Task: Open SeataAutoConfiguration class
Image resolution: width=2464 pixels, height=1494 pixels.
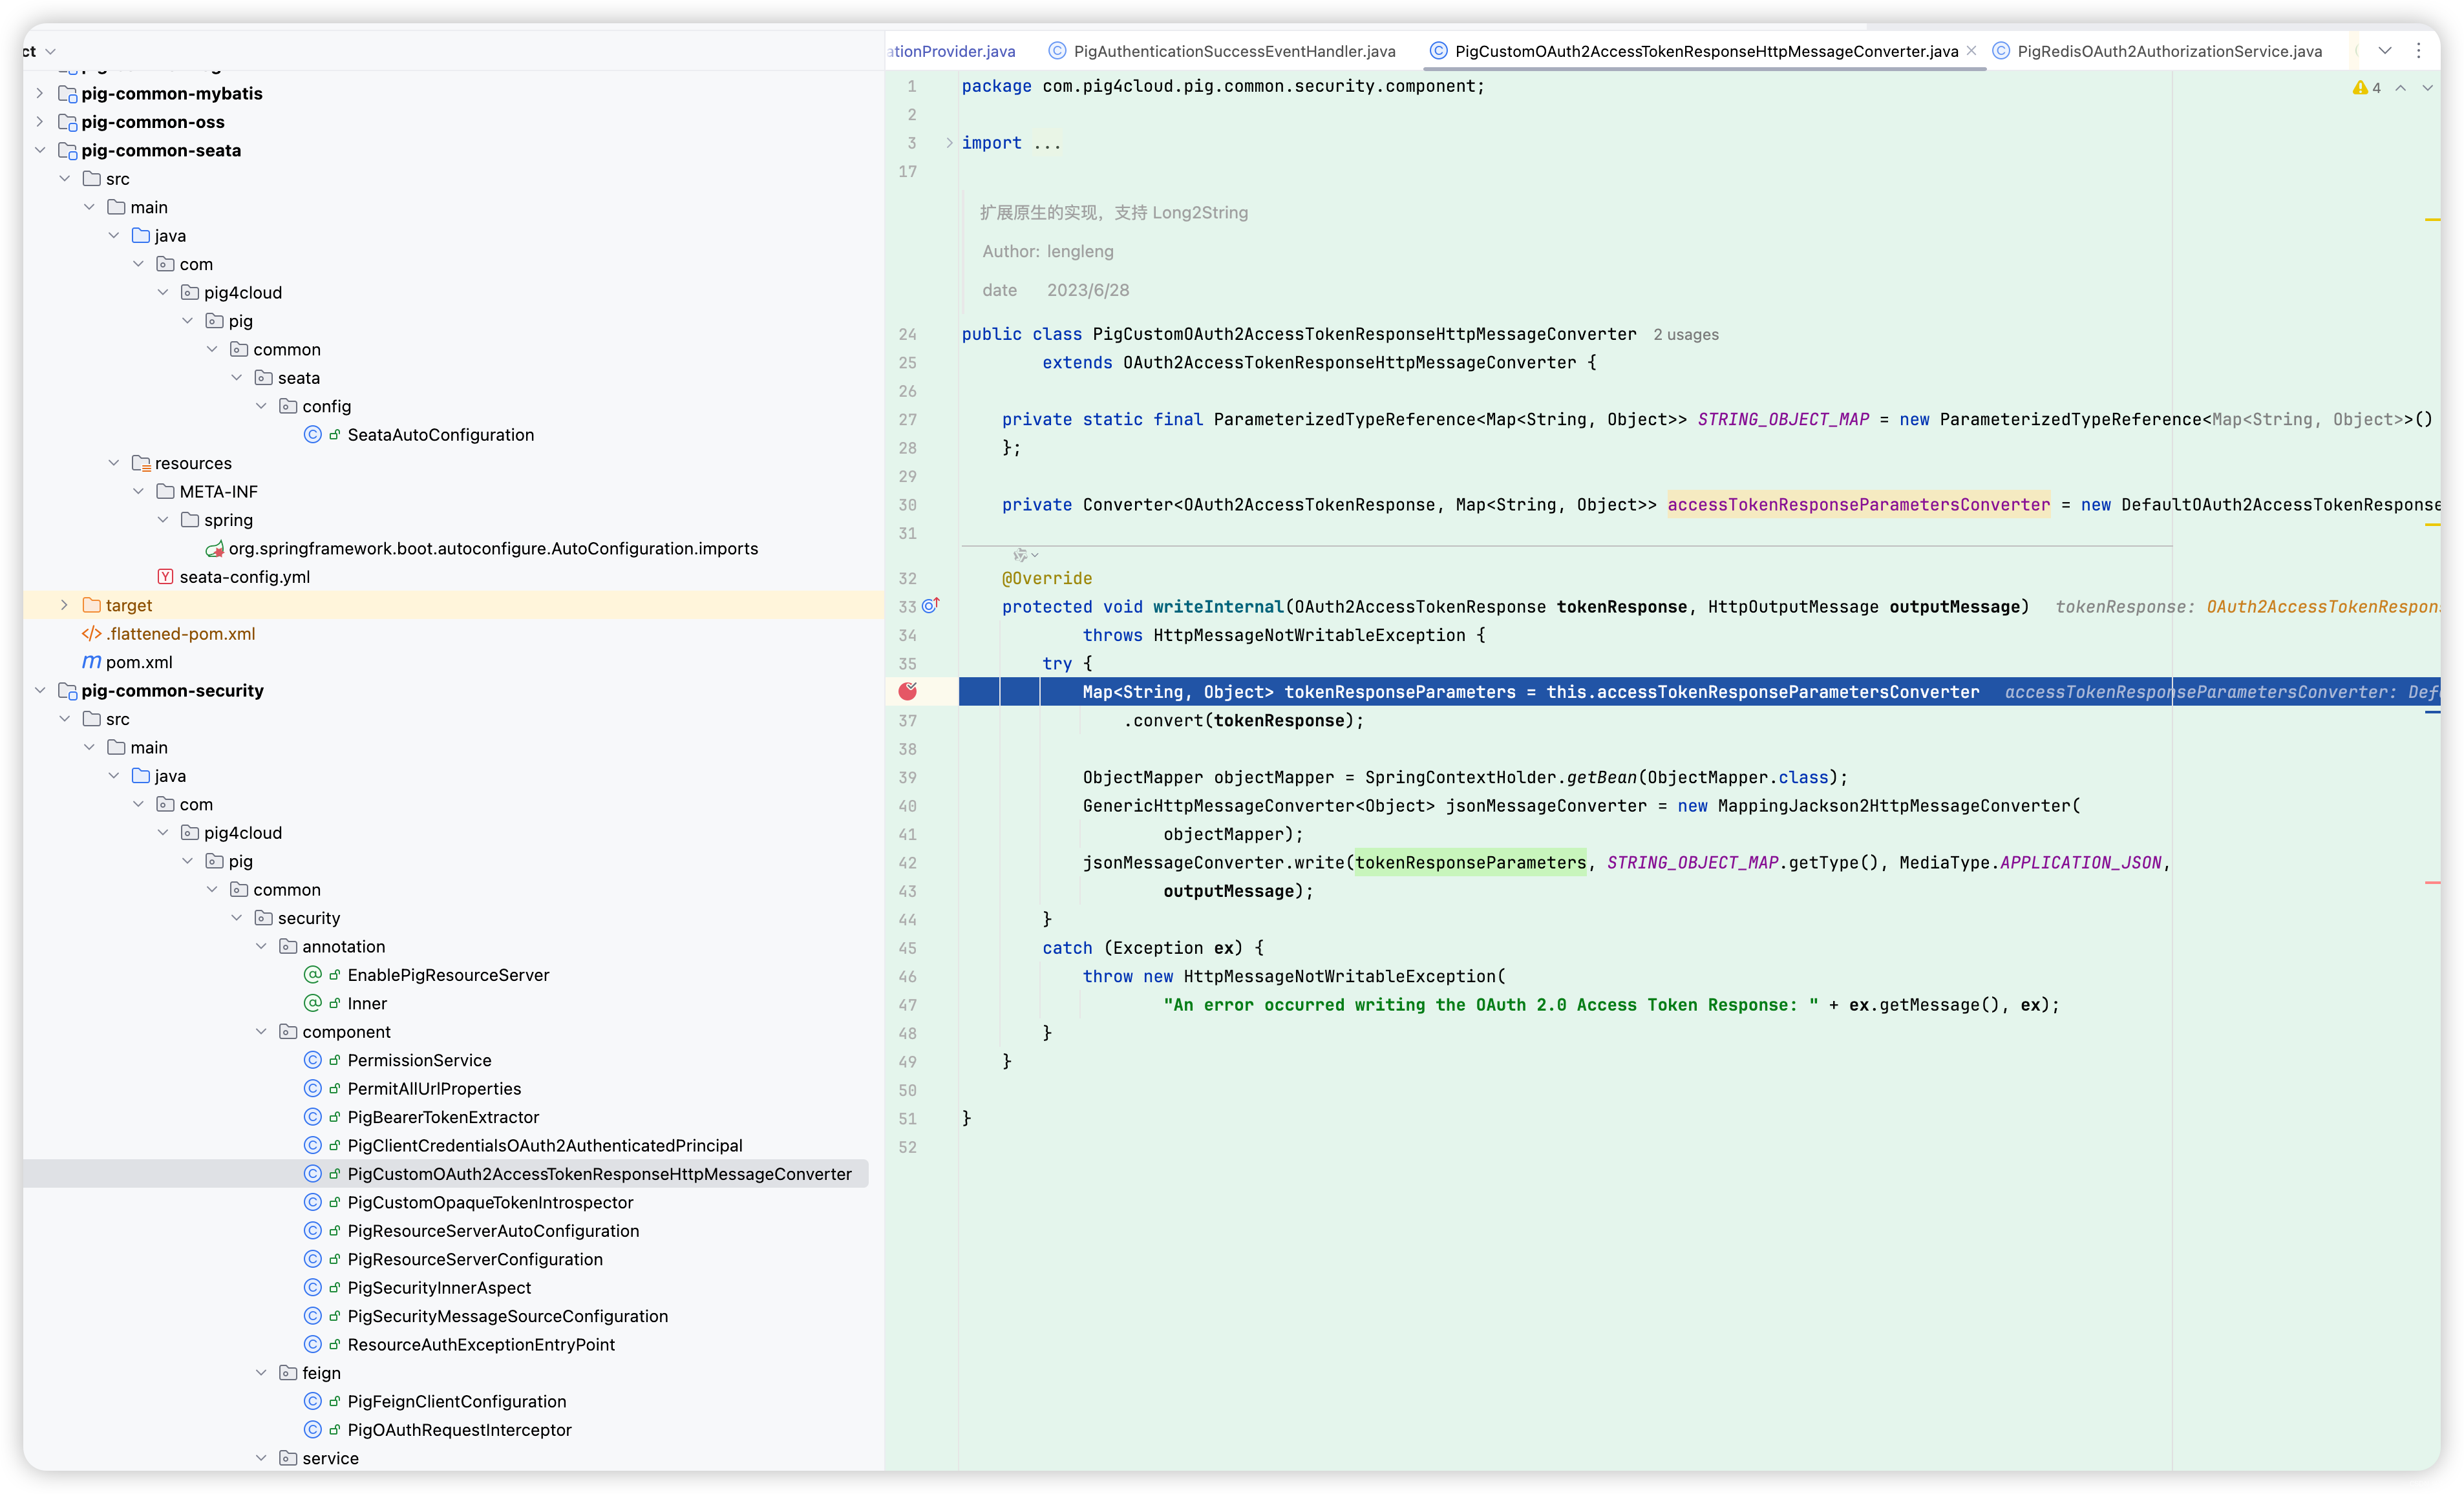Action: click(x=440, y=435)
